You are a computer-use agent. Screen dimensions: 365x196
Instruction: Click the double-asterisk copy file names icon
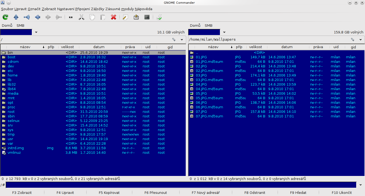[71, 17]
